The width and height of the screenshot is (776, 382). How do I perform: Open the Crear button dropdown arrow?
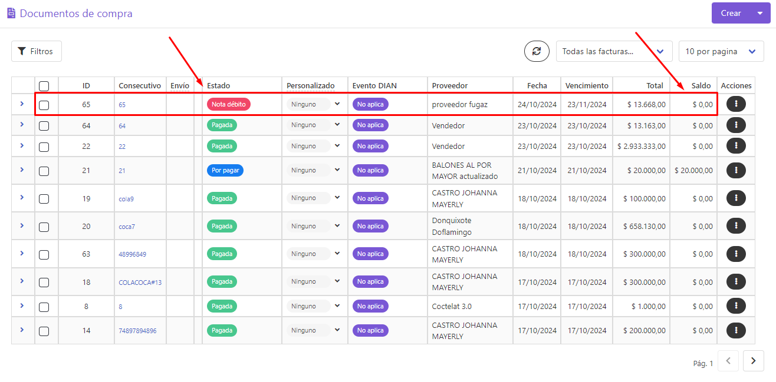[759, 13]
